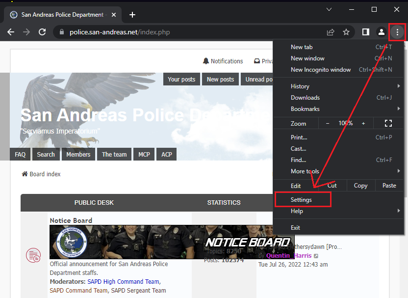Viewport: 408px width, 298px height.
Task: Click the Board index link
Action: point(45,174)
